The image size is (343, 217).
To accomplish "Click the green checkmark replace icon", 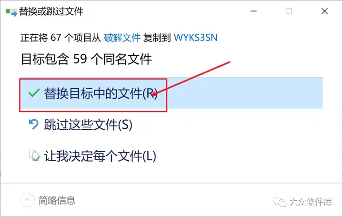I will click(34, 93).
